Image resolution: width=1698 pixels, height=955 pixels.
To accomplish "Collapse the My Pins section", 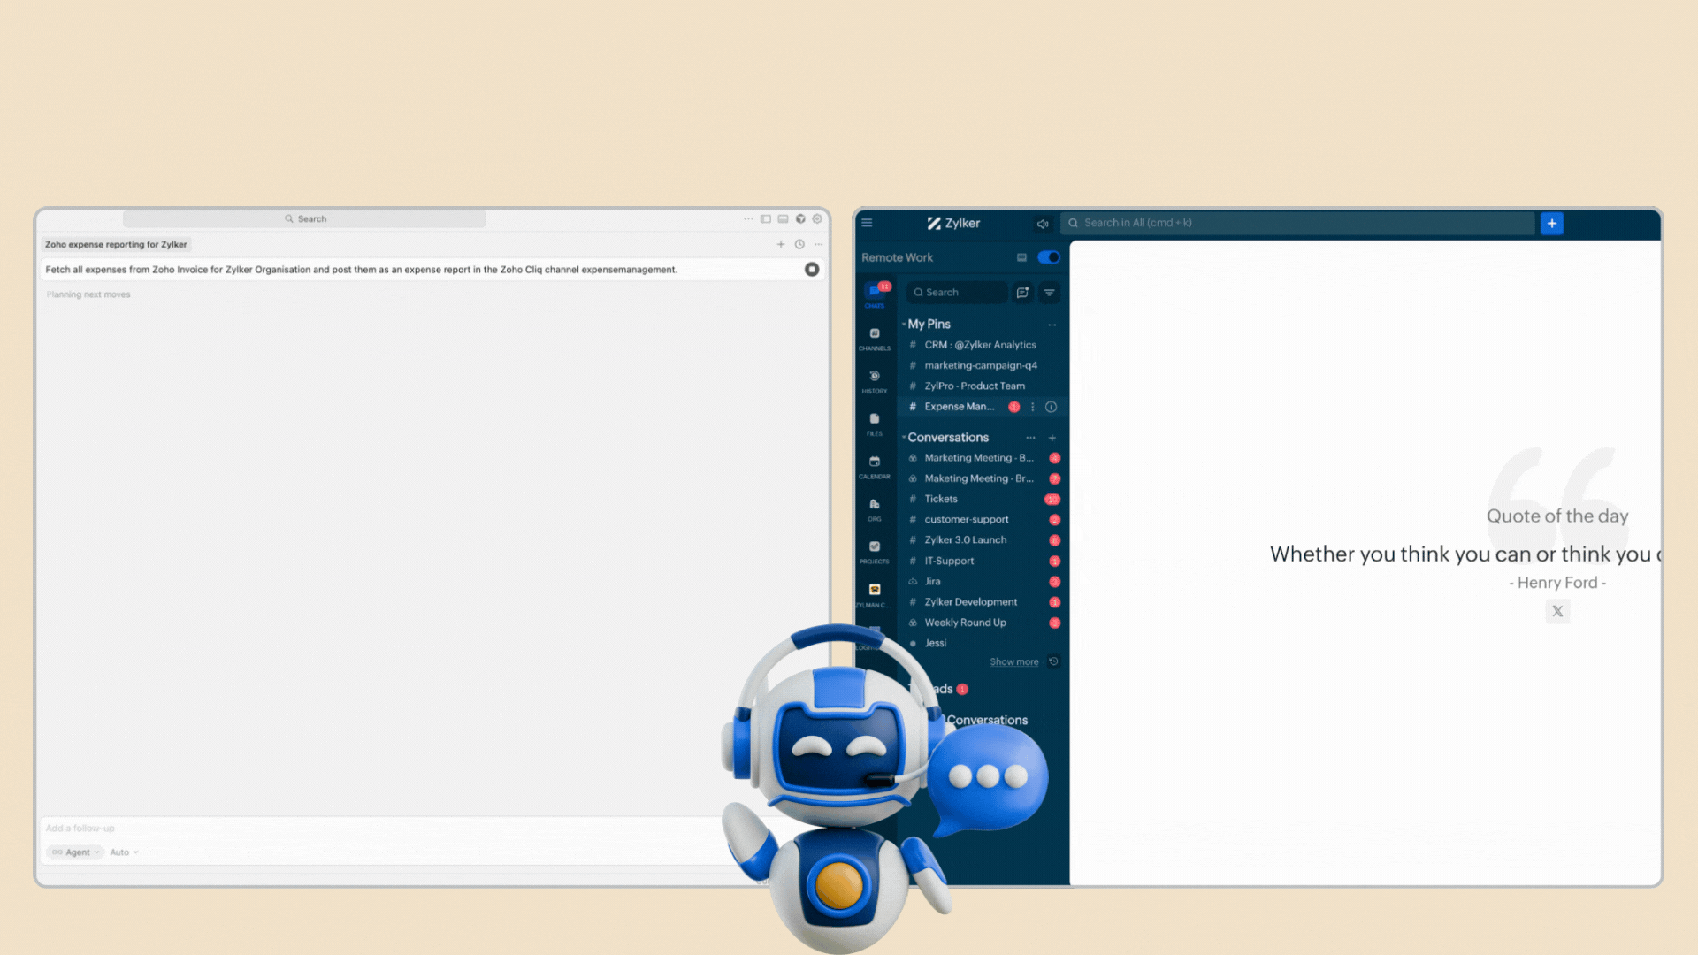I will pyautogui.click(x=906, y=325).
